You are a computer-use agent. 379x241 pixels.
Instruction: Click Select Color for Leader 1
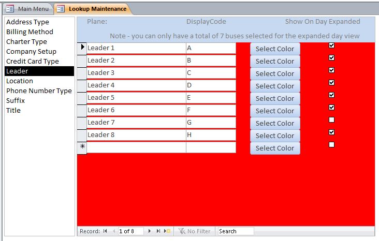pos(275,49)
